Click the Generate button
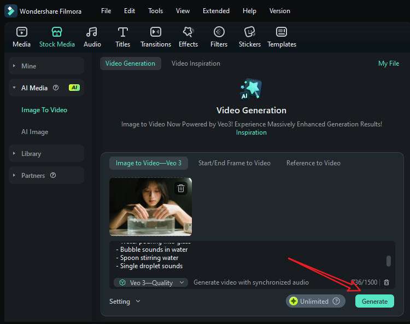Screen dimensions: 410x324 pos(374,301)
